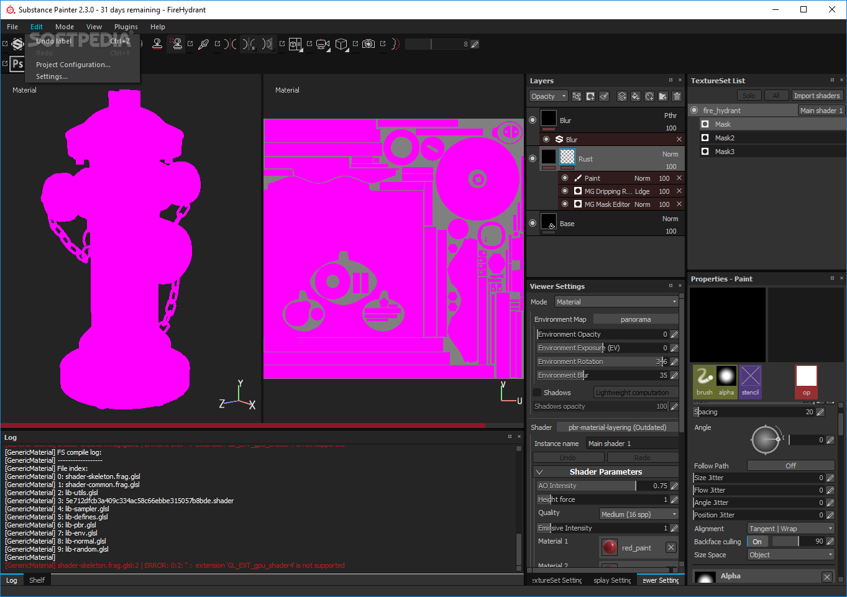Toggle visibility of MG Dripping Rust effect
Viewport: 847px width, 597px height.
click(x=565, y=191)
